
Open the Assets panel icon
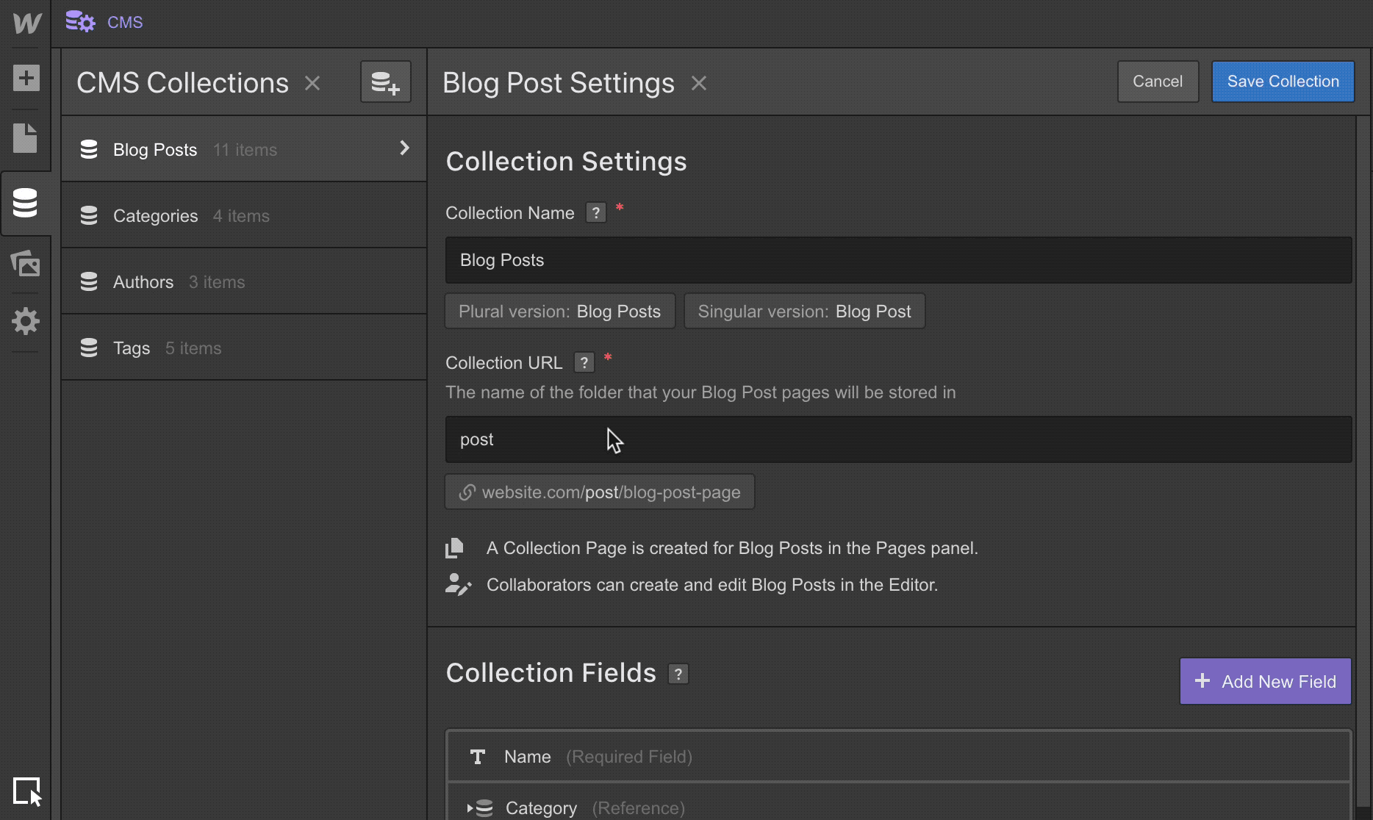[x=25, y=263]
